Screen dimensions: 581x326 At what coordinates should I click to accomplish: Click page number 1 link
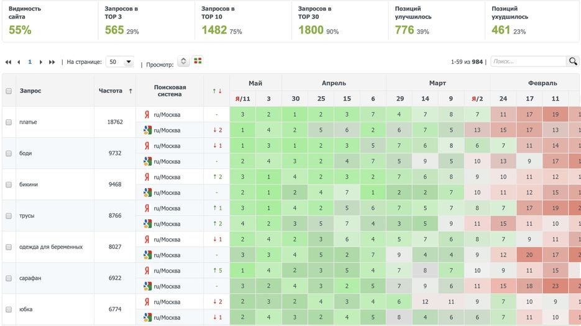[30, 62]
